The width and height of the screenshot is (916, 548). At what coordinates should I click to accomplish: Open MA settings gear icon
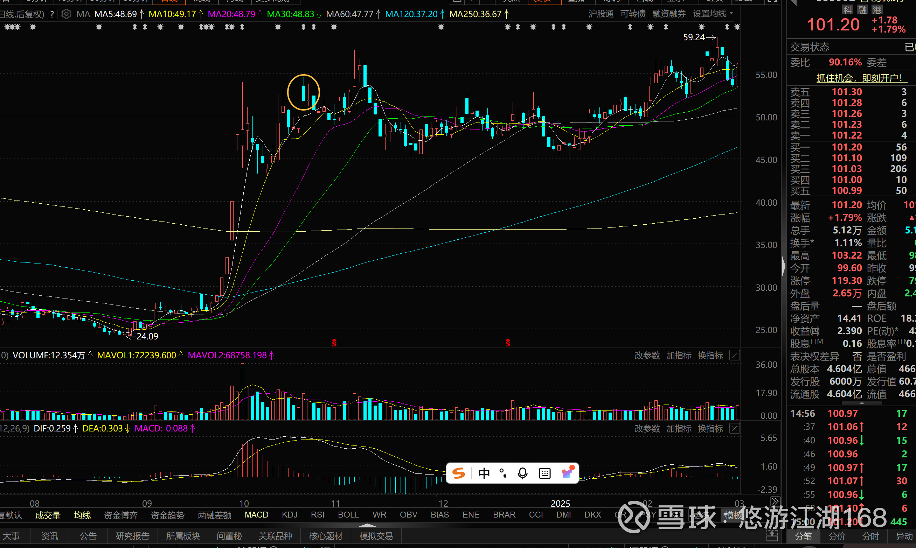tap(66, 14)
